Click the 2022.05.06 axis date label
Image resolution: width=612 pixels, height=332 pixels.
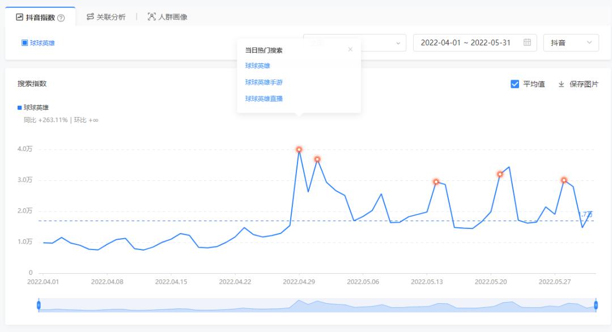tap(363, 282)
